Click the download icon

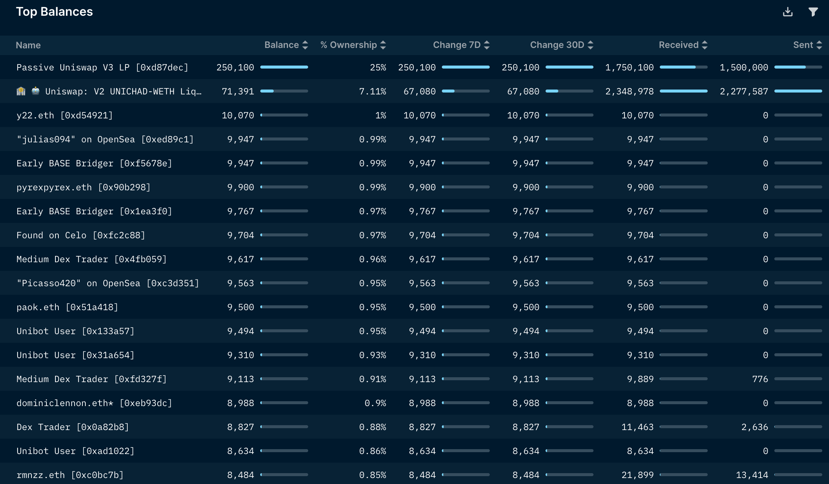pyautogui.click(x=787, y=12)
